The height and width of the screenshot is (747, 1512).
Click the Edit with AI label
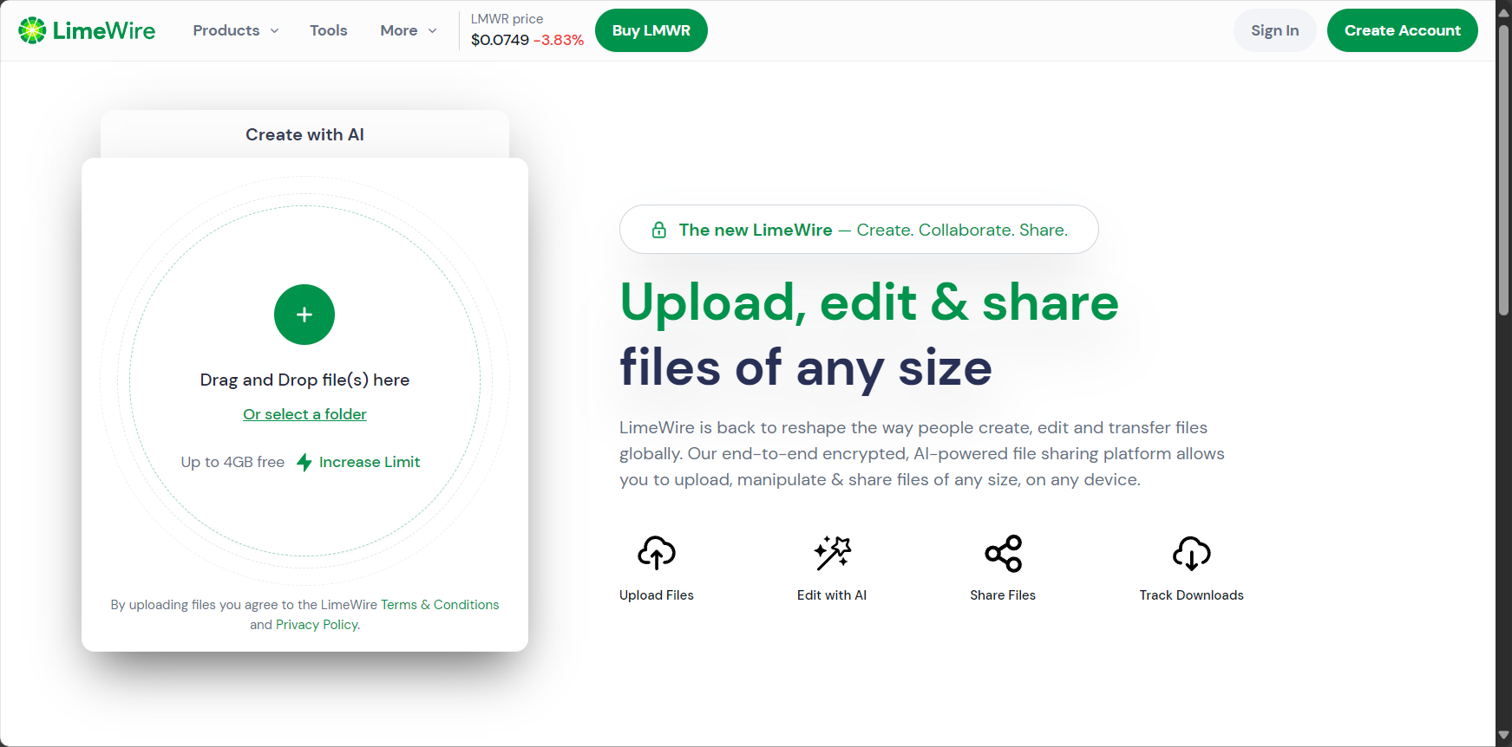832,595
